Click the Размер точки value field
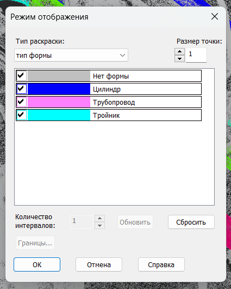The width and height of the screenshot is (231, 289). click(196, 55)
